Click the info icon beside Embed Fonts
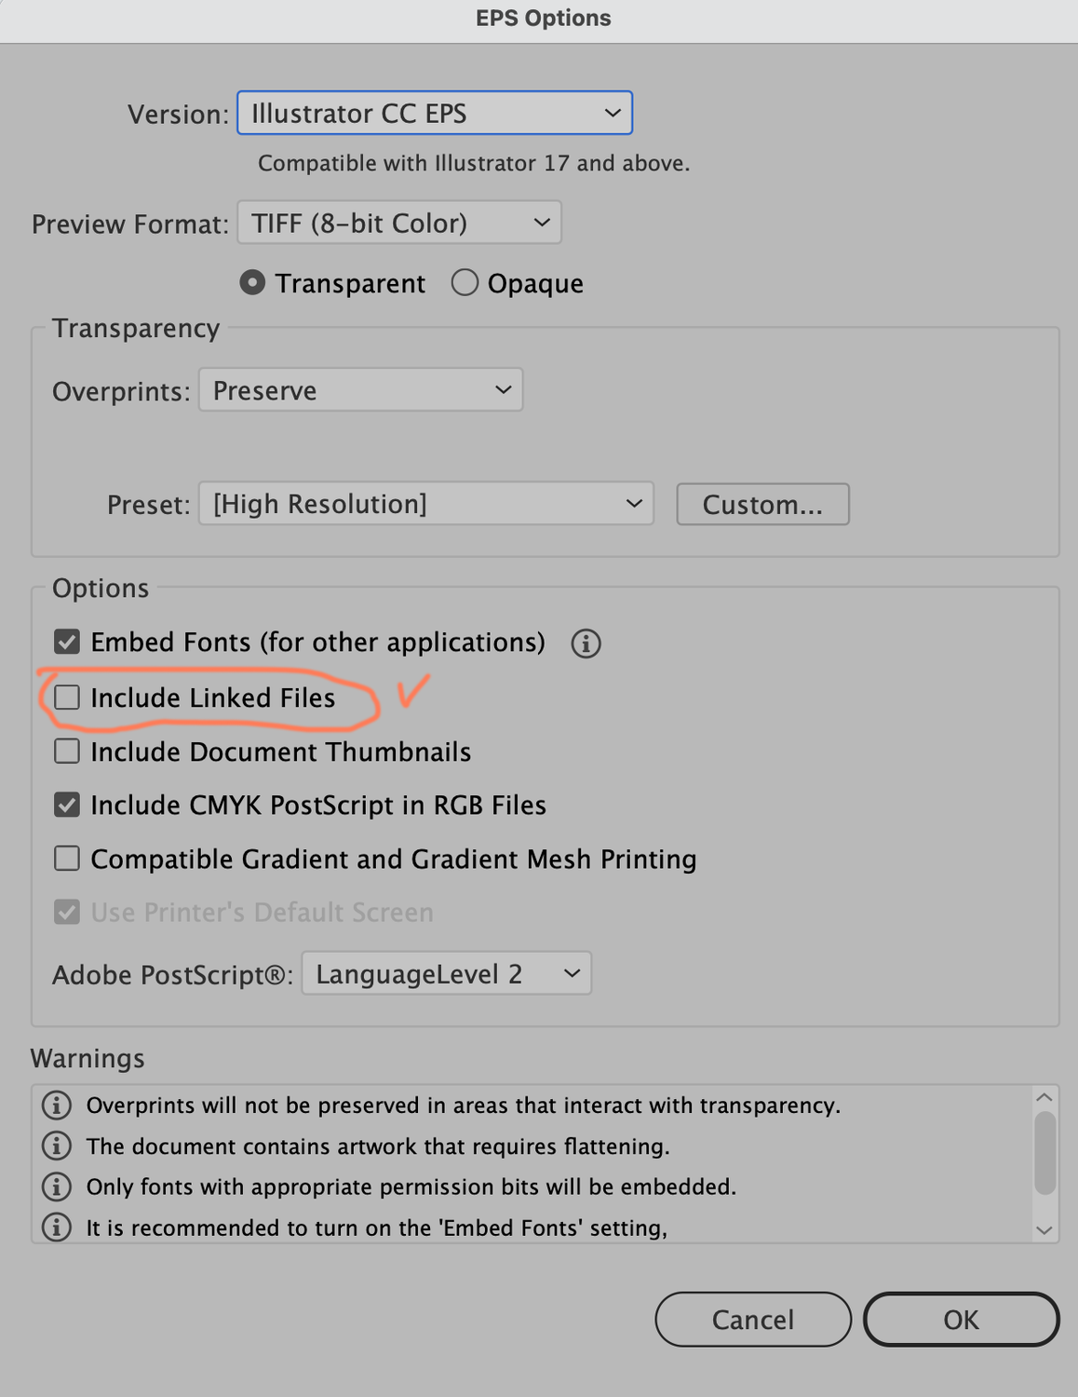The height and width of the screenshot is (1397, 1078). tap(586, 644)
